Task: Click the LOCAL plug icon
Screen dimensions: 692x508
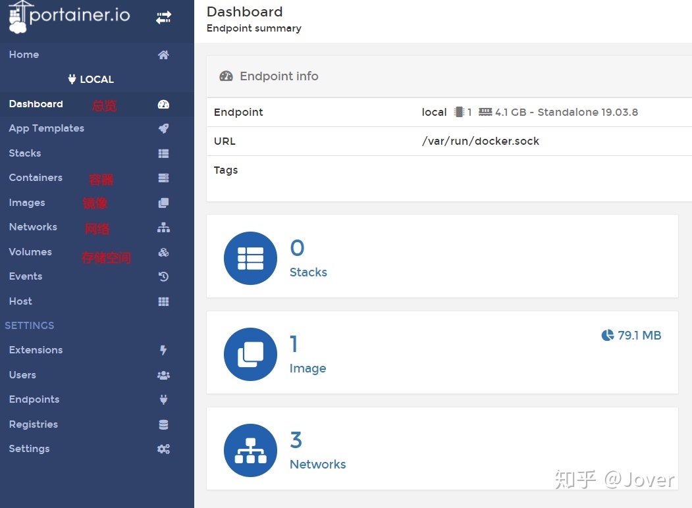Action: pyautogui.click(x=72, y=80)
